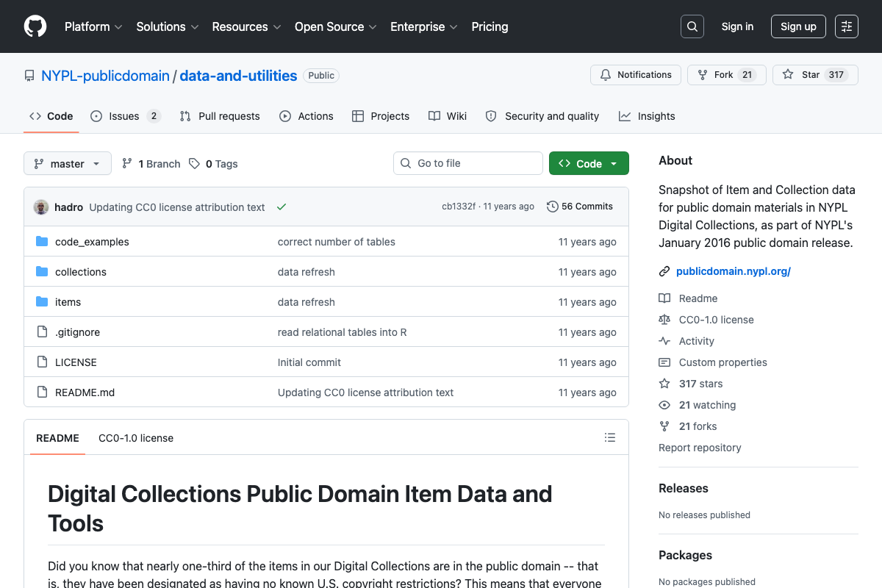882x588 pixels.
Task: Click the tag icon next to 0 Tags
Action: (194, 164)
